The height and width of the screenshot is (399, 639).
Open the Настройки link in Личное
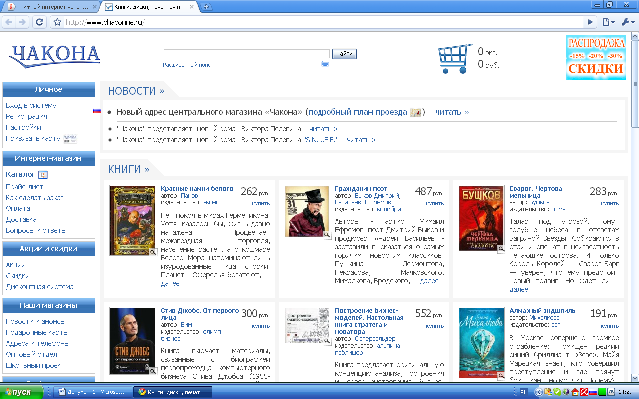(24, 127)
